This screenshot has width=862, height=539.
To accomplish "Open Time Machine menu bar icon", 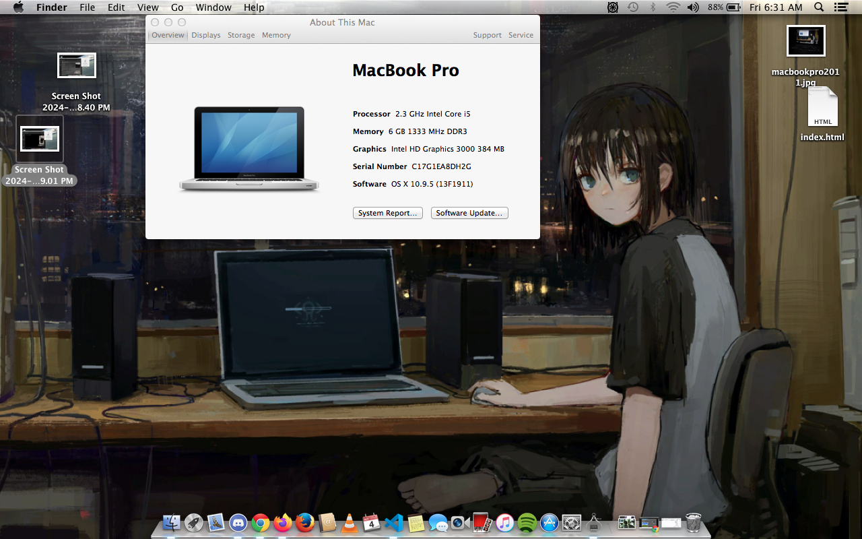I will tap(633, 7).
